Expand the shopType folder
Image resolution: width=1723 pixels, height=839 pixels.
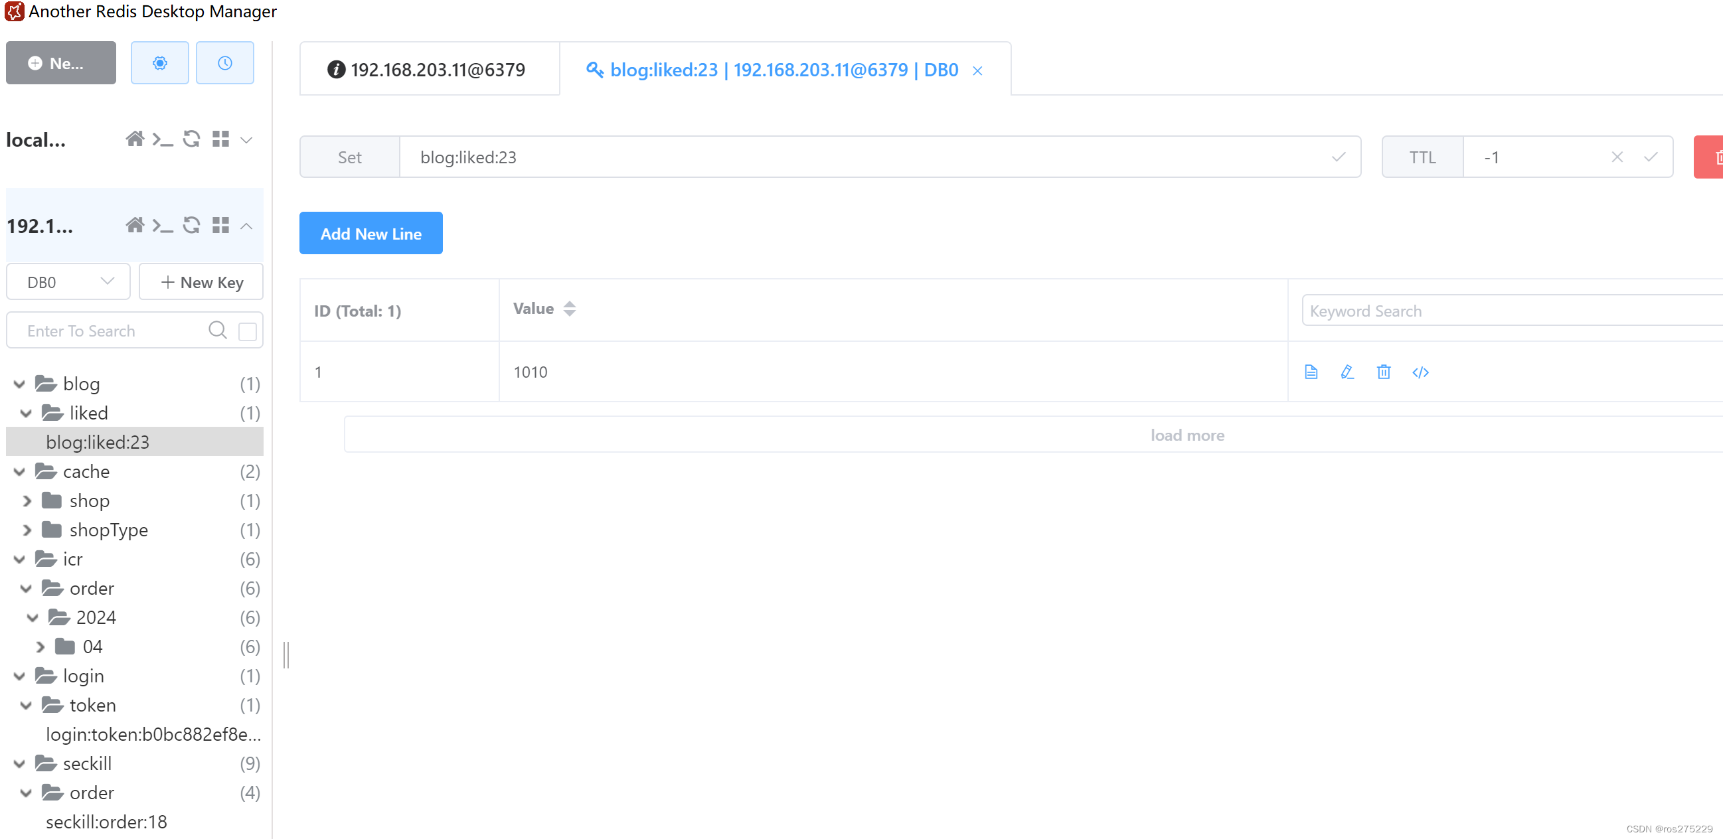coord(27,530)
